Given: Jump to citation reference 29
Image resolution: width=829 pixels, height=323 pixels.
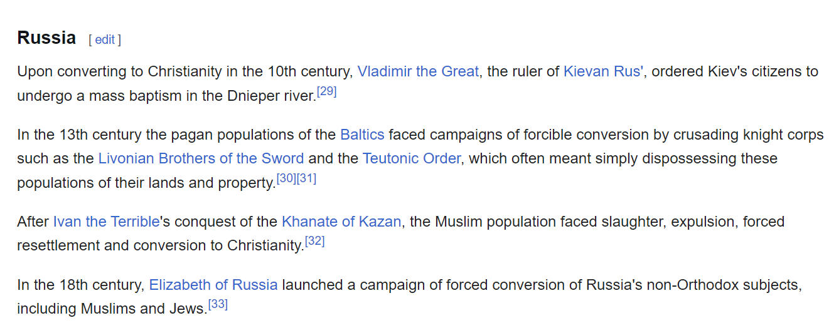Looking at the screenshot, I should tap(326, 91).
